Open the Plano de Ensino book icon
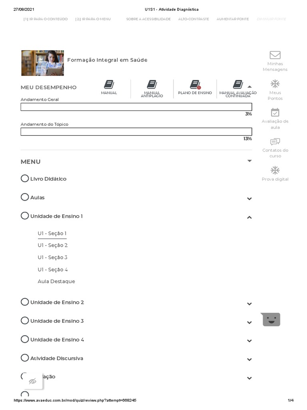The width and height of the screenshot is (307, 410). click(x=195, y=84)
